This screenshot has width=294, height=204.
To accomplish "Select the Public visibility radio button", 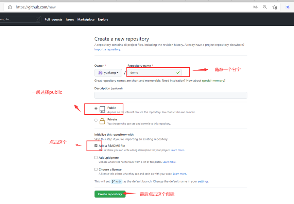I will click(96, 109).
